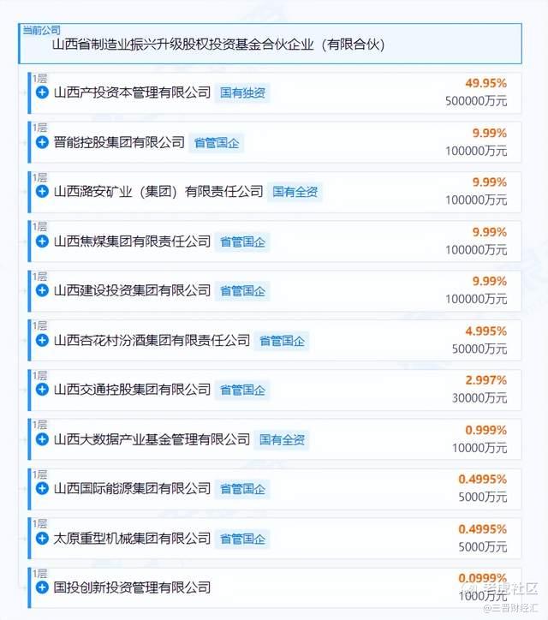Click 国有全资 tag beside 山西潞安矿业

(x=295, y=192)
